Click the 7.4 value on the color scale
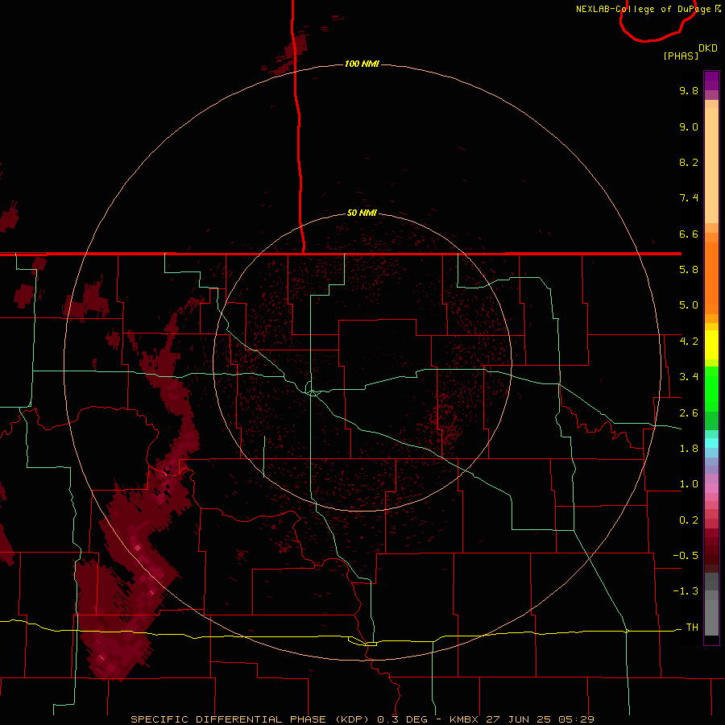This screenshot has width=725, height=725. [689, 198]
